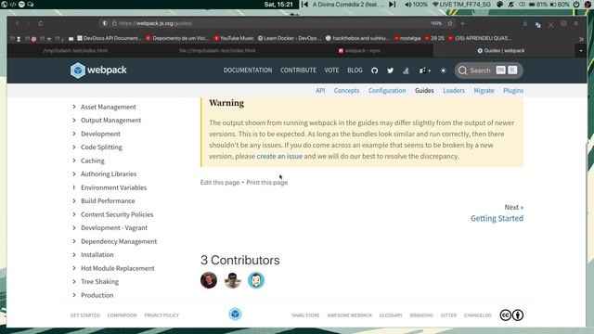Click the site lock icon in address bar
594x334 pixels.
click(114, 23)
